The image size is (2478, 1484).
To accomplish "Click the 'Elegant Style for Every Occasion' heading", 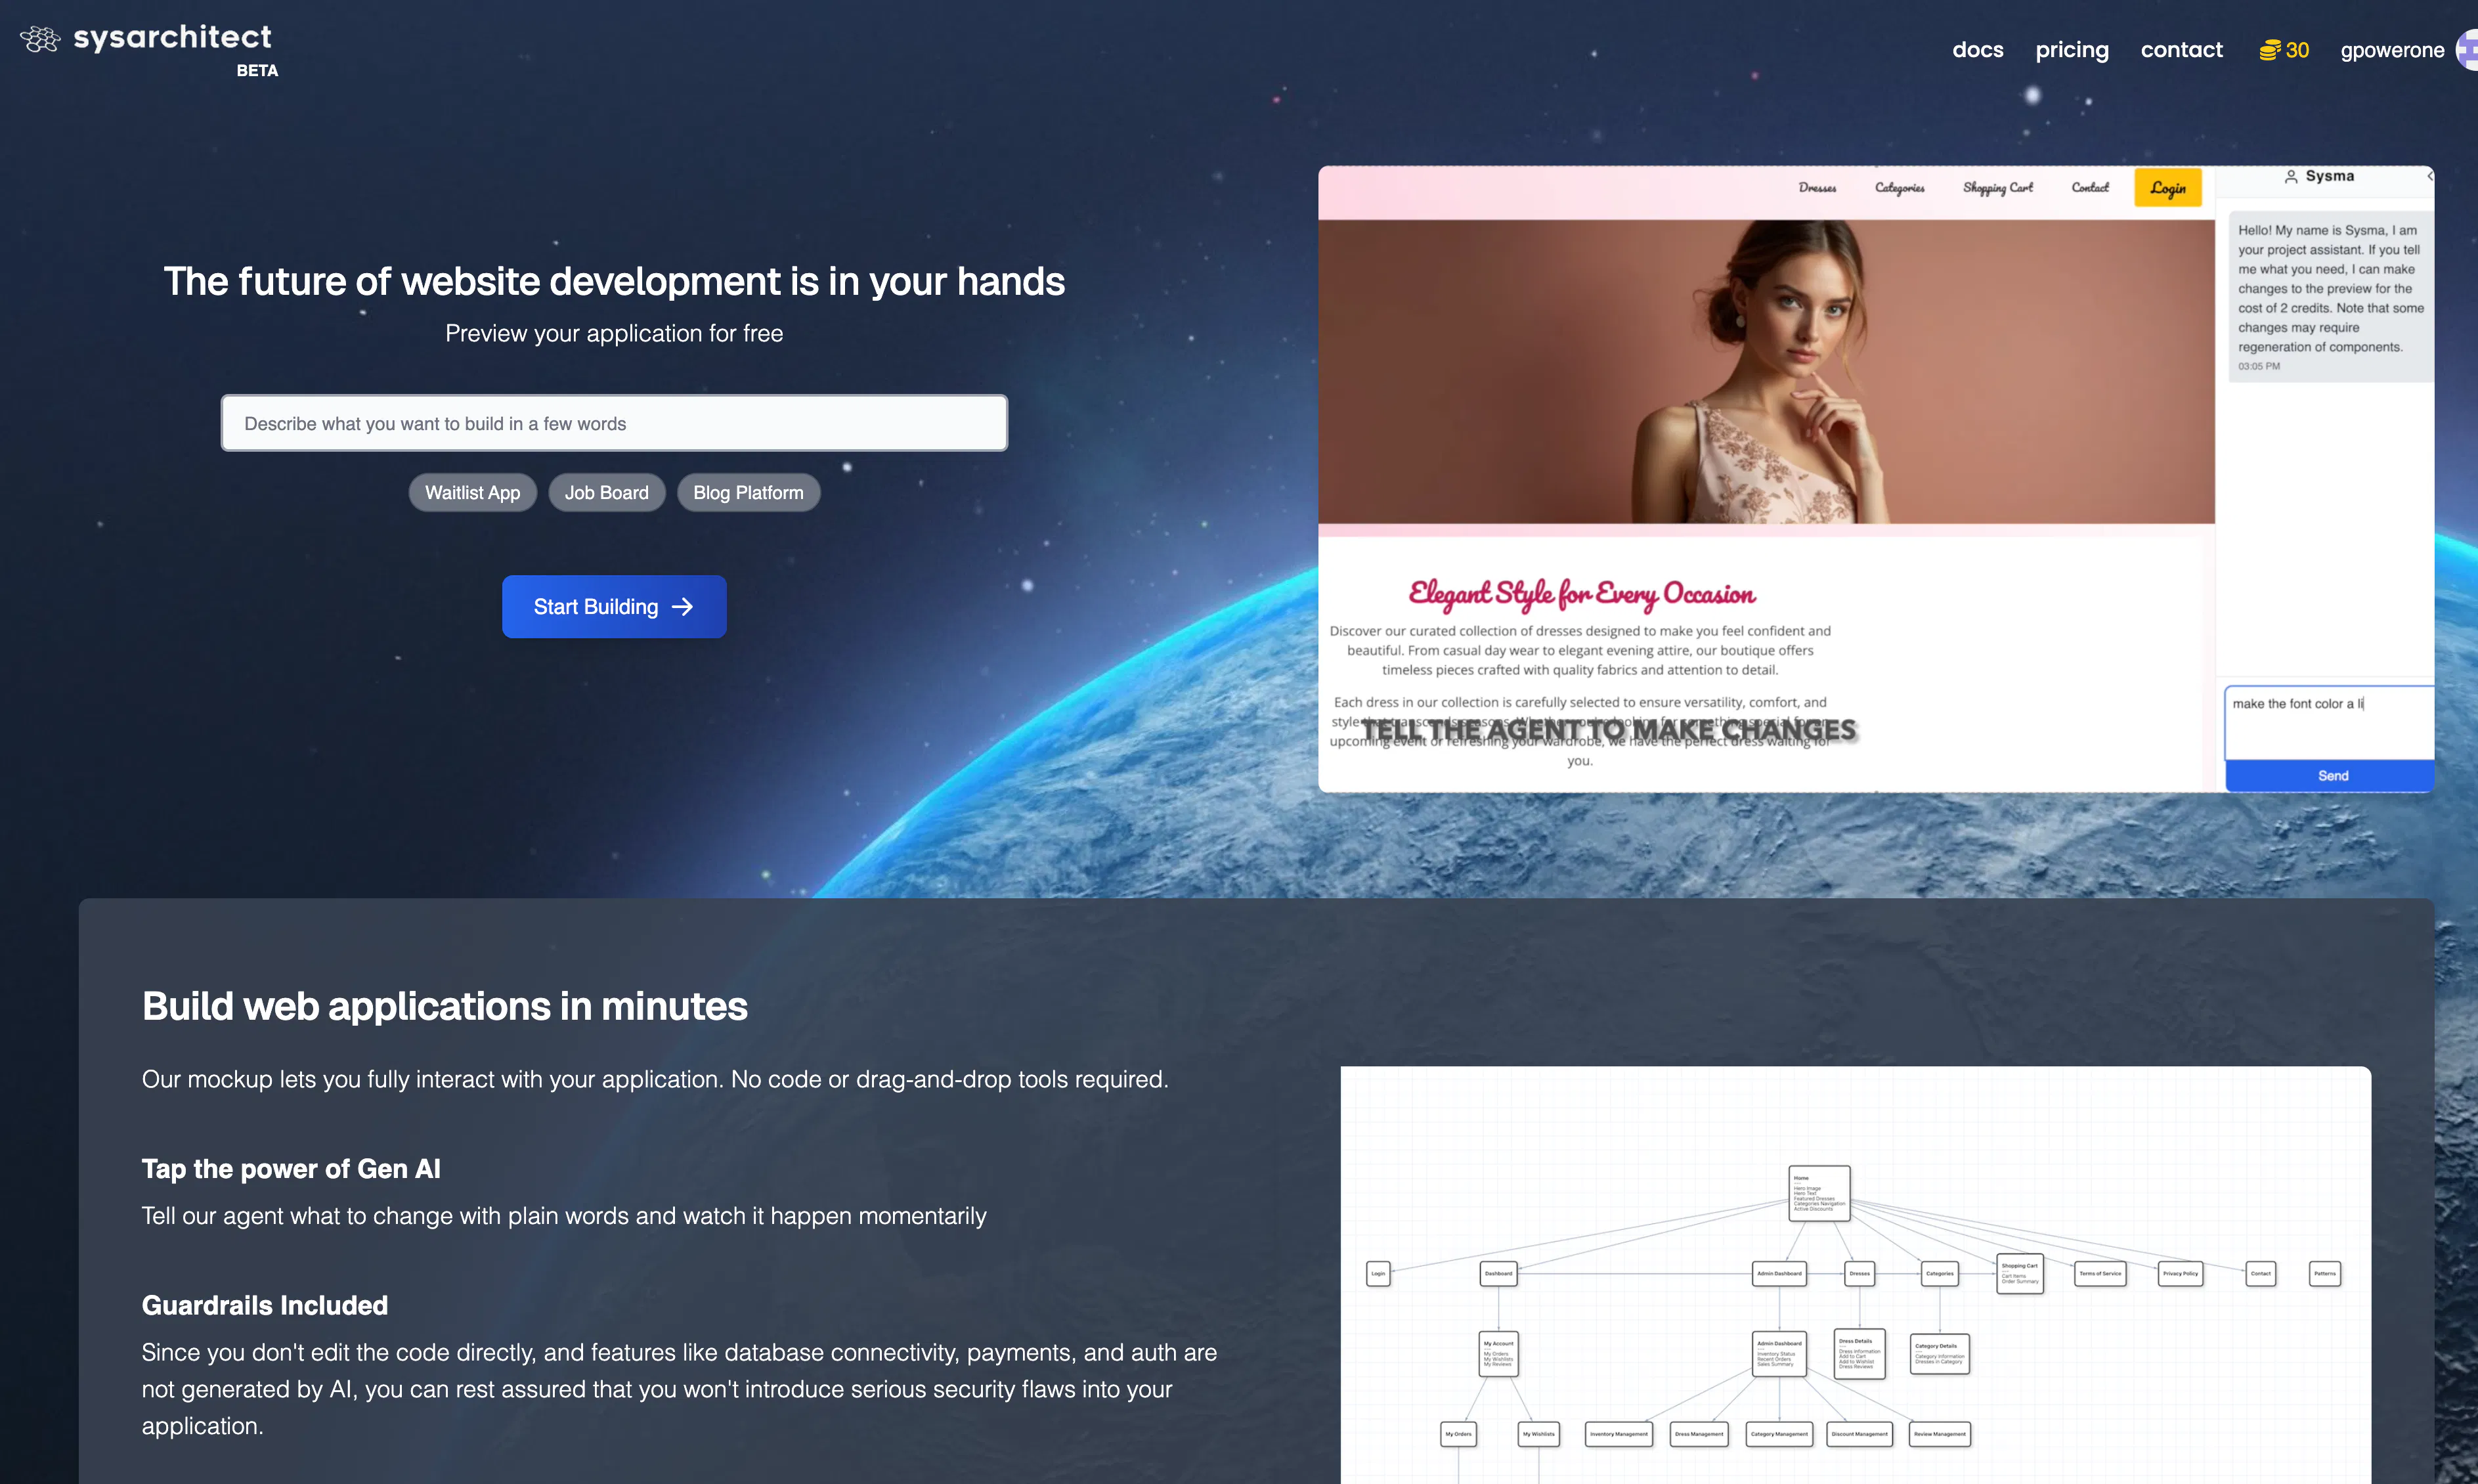I will click(1581, 594).
